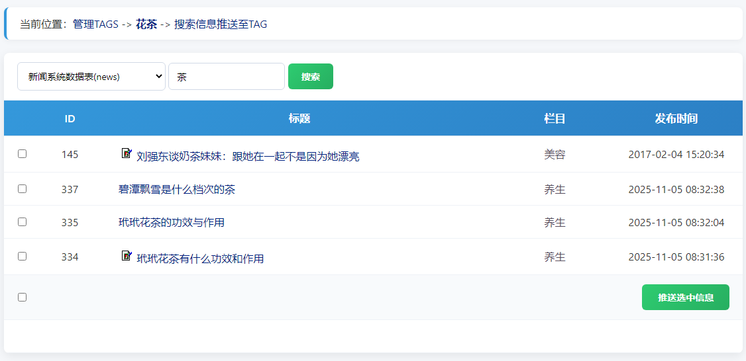Click the 栏目 column header
746x361 pixels.
tap(555, 119)
